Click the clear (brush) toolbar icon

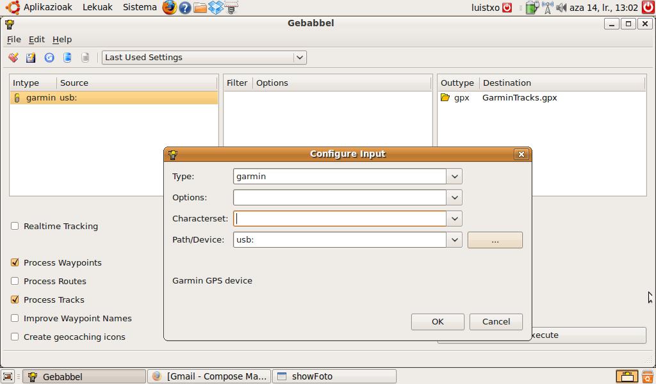point(13,57)
